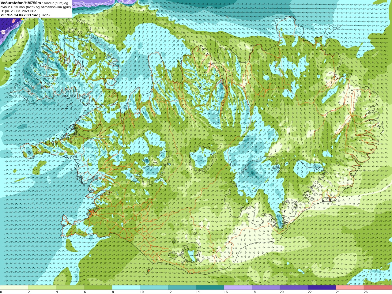Click the legend scale label '8'
Image resolution: width=392 pixels, height=294 pixels.
tap(113, 292)
